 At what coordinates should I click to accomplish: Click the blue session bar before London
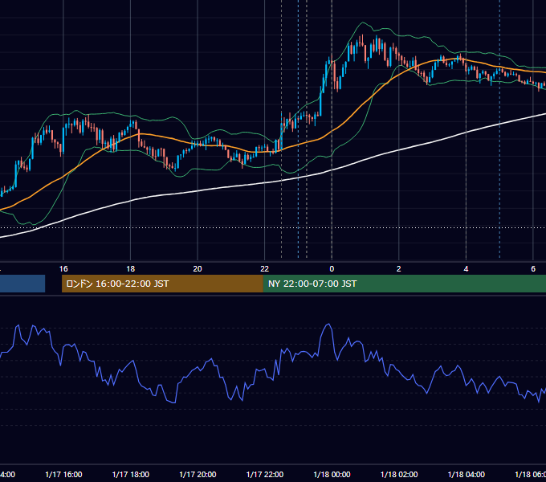click(22, 284)
